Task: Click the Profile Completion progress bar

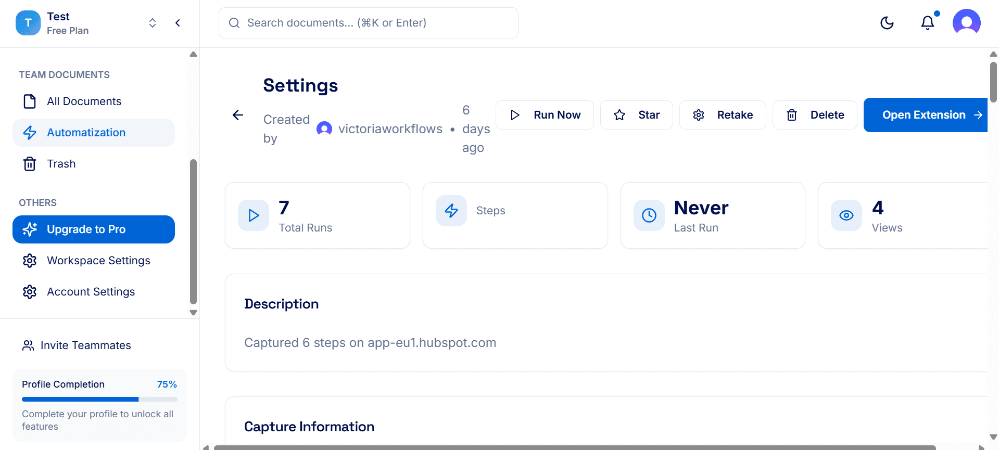Action: point(99,400)
